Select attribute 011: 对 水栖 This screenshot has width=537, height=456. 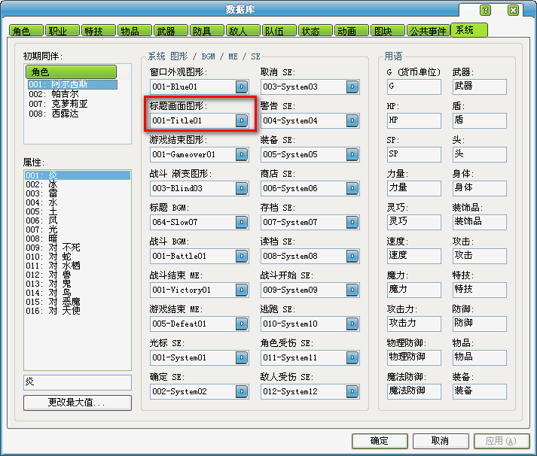pyautogui.click(x=78, y=266)
